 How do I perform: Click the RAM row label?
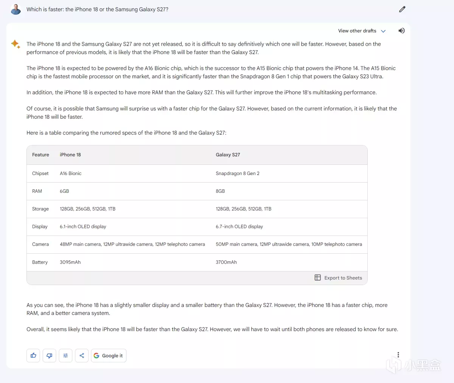(37, 191)
